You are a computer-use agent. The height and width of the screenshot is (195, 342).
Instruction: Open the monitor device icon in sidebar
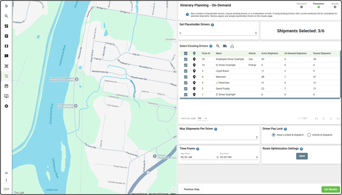point(6,96)
